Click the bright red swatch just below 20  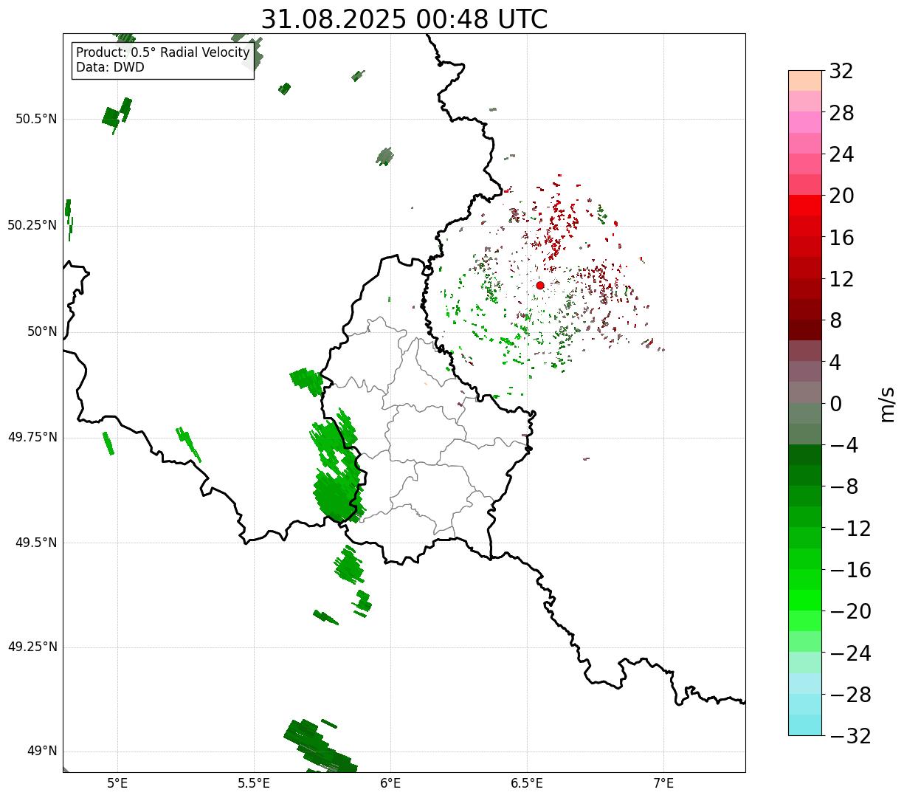805,205
